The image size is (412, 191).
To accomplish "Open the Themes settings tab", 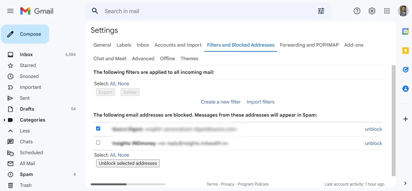I will [x=189, y=58].
